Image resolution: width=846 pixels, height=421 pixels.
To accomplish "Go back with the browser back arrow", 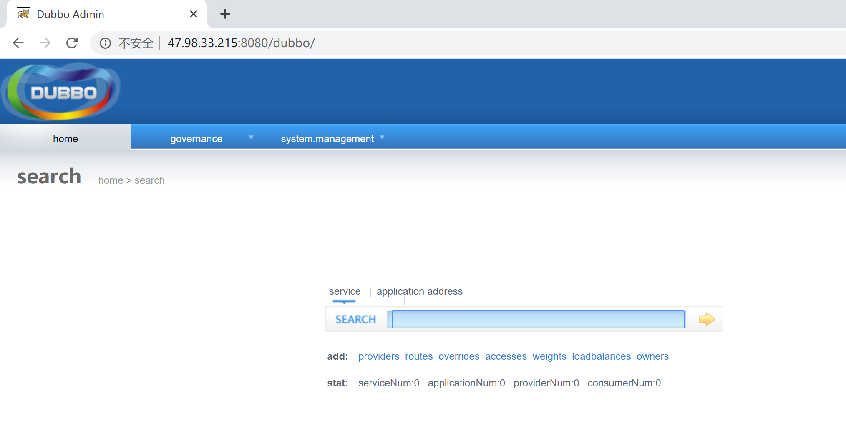I will (18, 43).
